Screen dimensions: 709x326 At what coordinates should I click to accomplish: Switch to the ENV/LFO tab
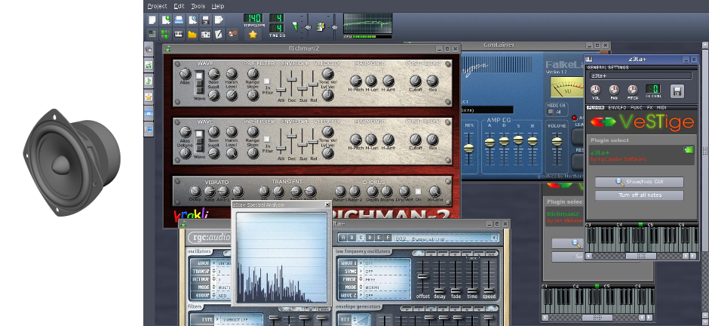(618, 108)
